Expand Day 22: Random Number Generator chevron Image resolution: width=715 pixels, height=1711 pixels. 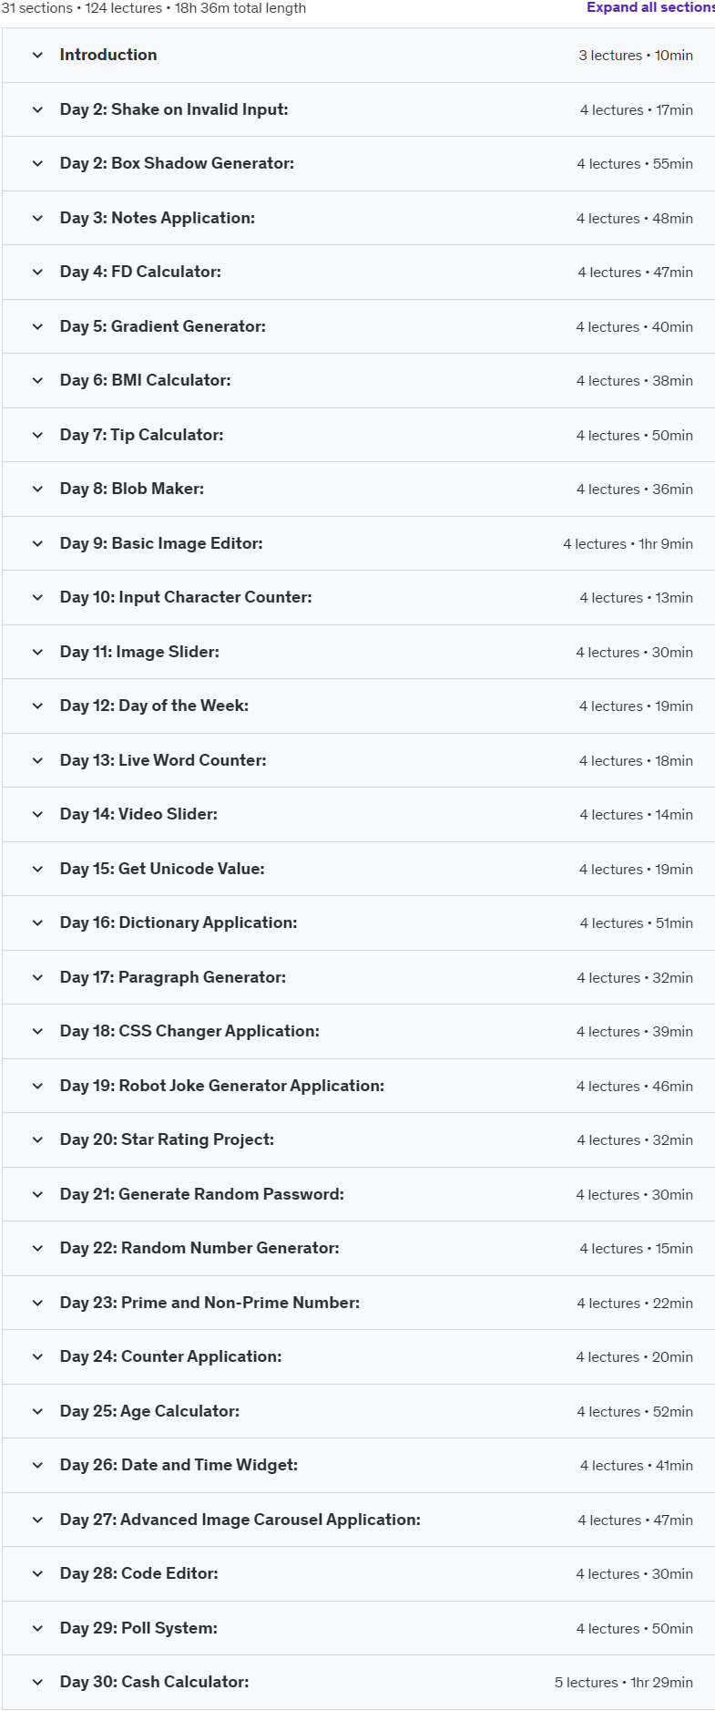pyautogui.click(x=37, y=1248)
